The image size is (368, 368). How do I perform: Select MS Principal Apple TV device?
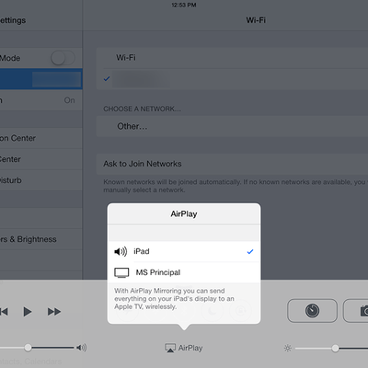pyautogui.click(x=184, y=272)
